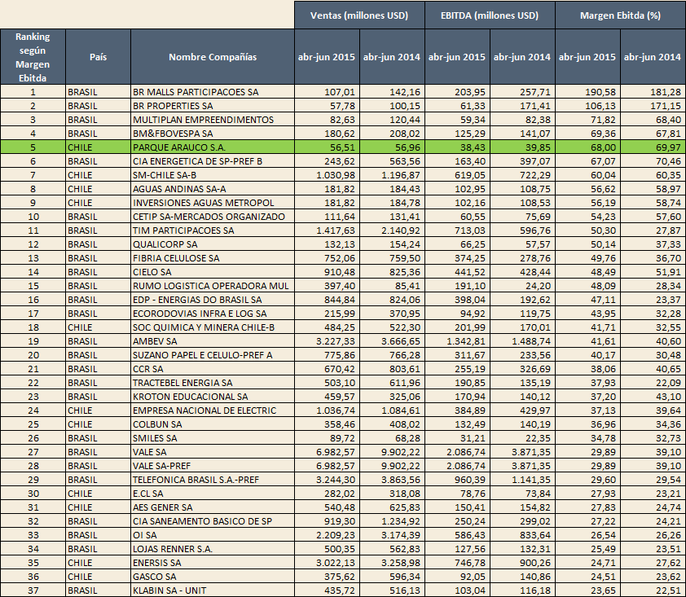Click the 'SMILES SA' company name
The height and width of the screenshot is (597, 686).
[x=155, y=438]
